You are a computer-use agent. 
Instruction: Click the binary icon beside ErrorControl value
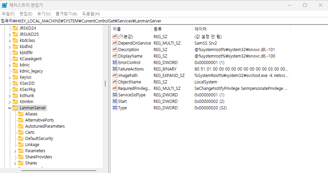114,63
